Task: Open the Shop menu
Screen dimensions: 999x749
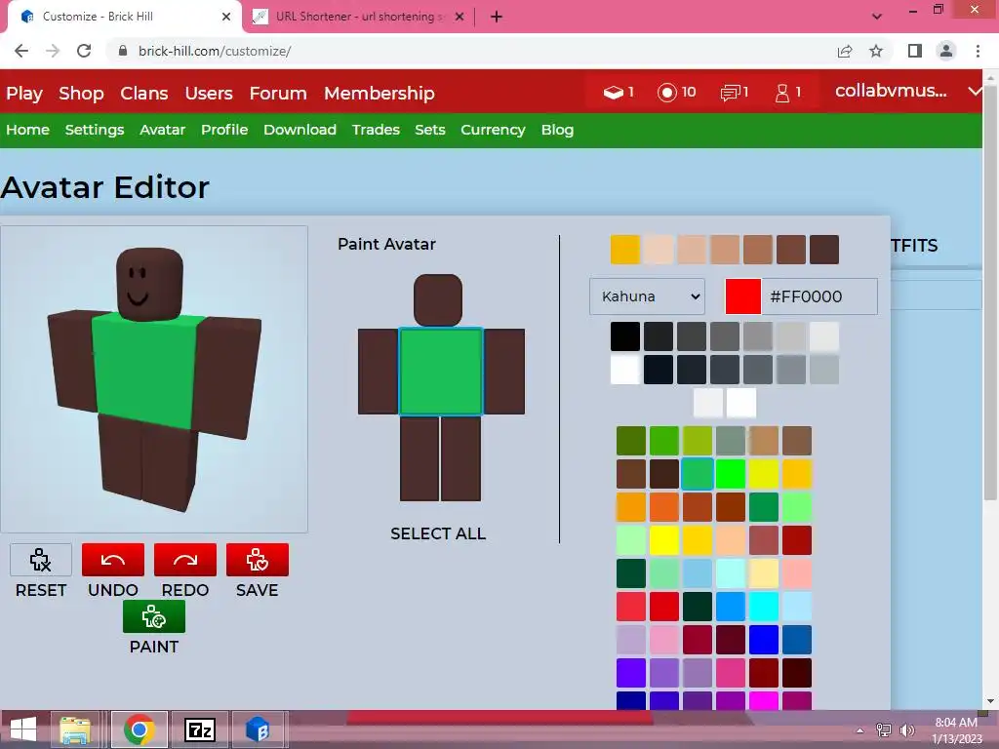Action: [81, 93]
